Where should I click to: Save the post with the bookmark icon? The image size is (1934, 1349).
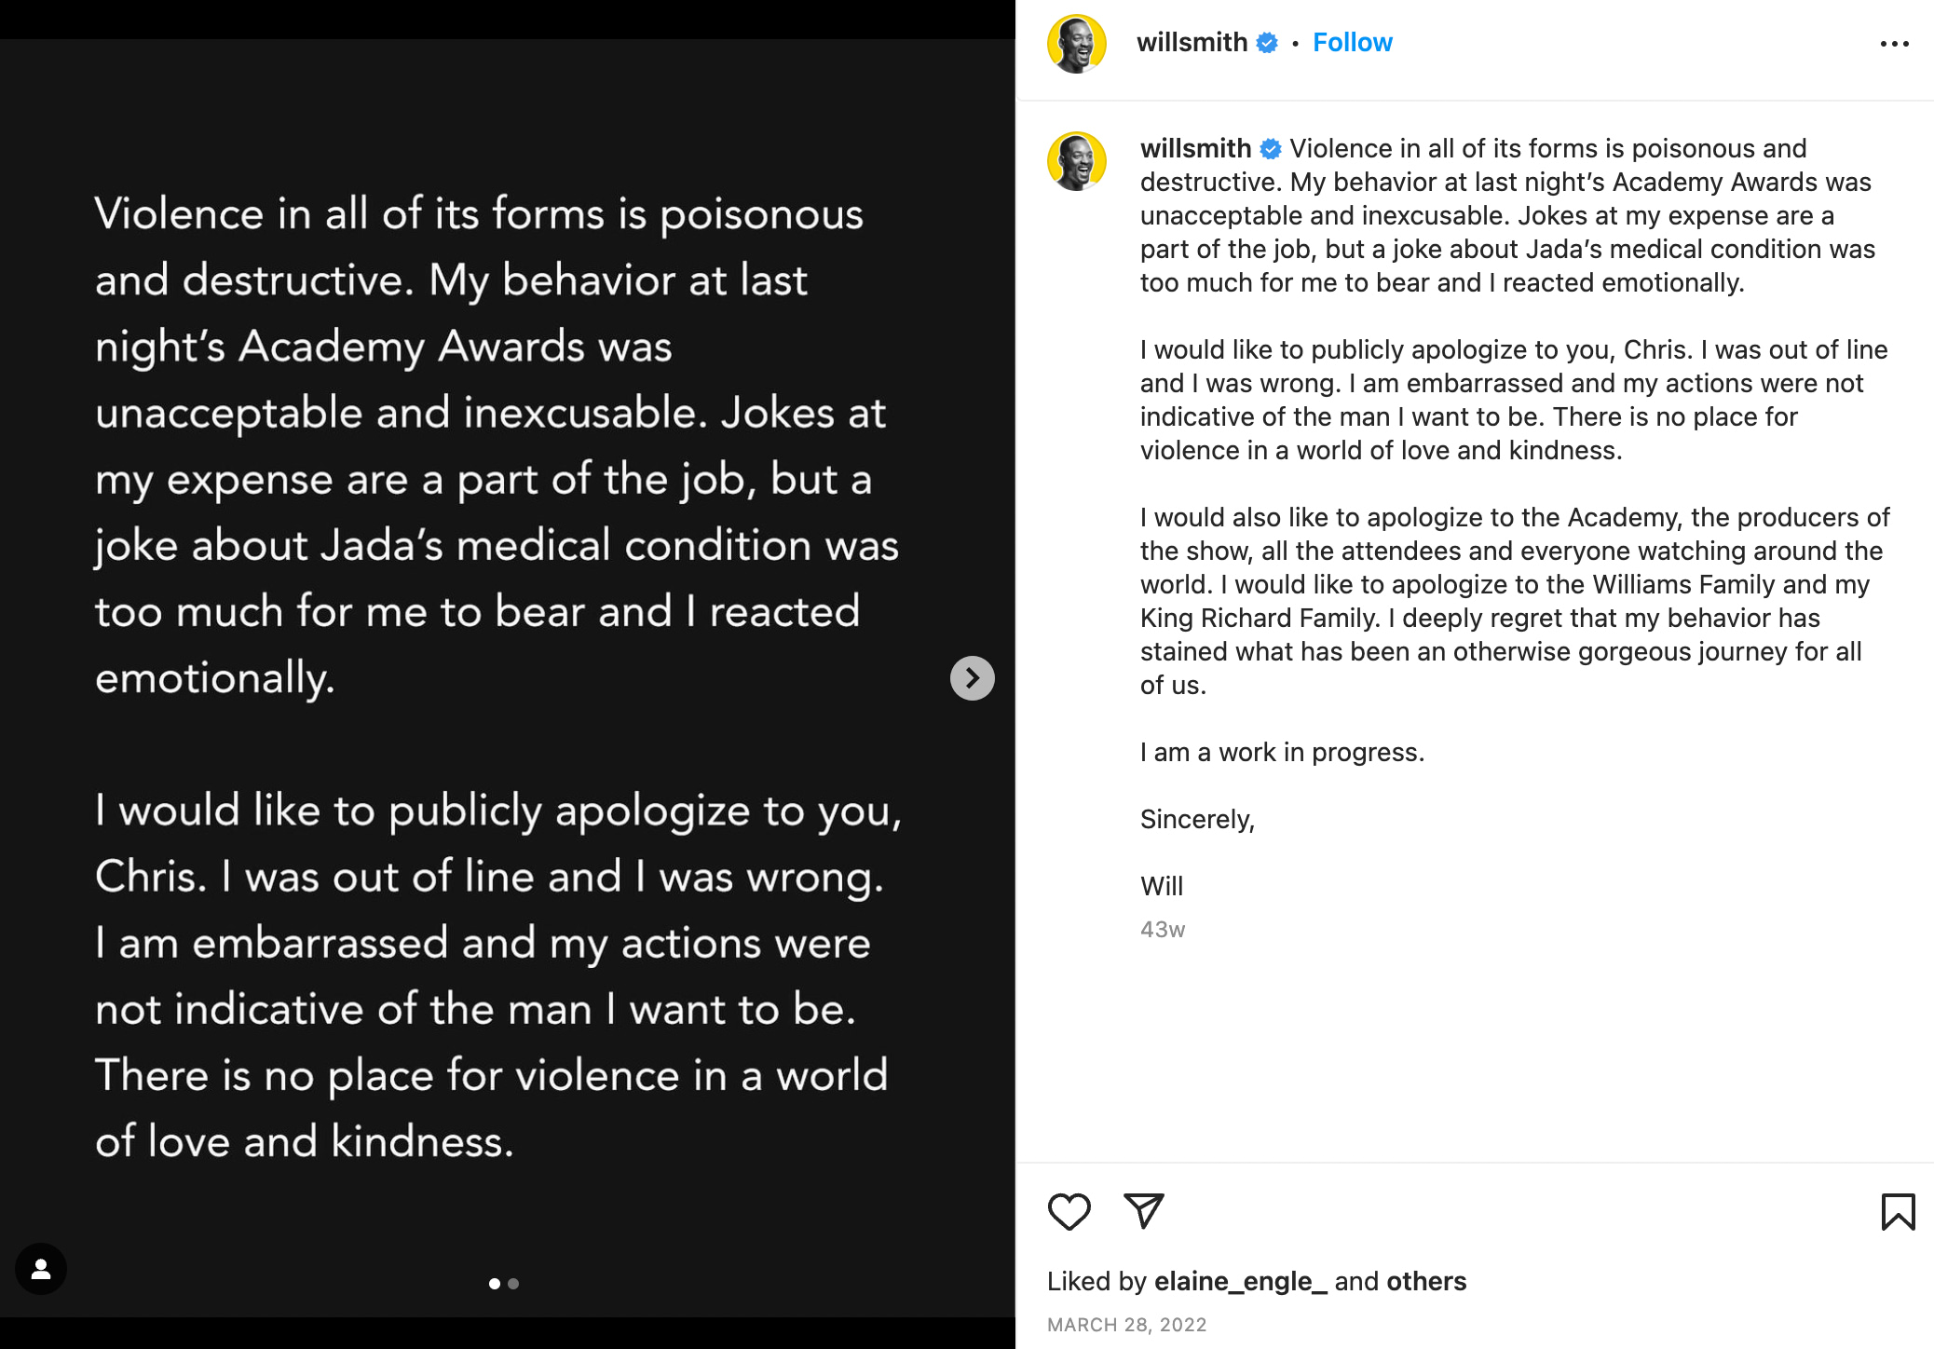[x=1898, y=1212]
